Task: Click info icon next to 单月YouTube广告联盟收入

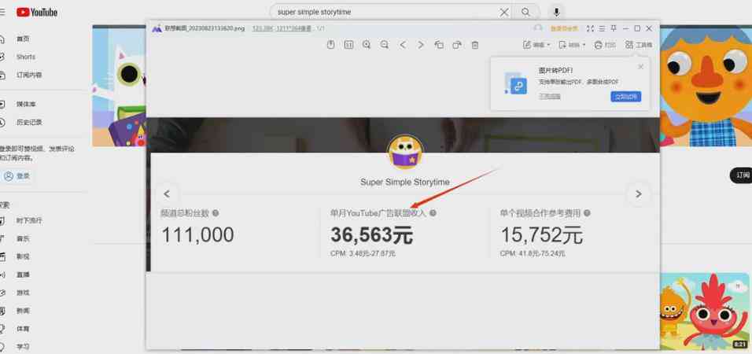Action: coord(433,212)
